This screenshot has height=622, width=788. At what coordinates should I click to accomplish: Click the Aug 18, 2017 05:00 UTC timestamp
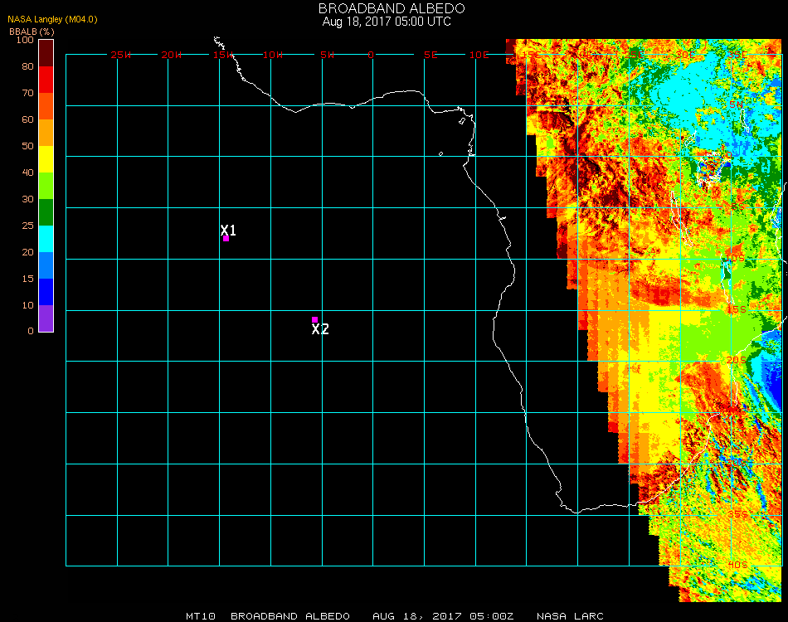[387, 22]
